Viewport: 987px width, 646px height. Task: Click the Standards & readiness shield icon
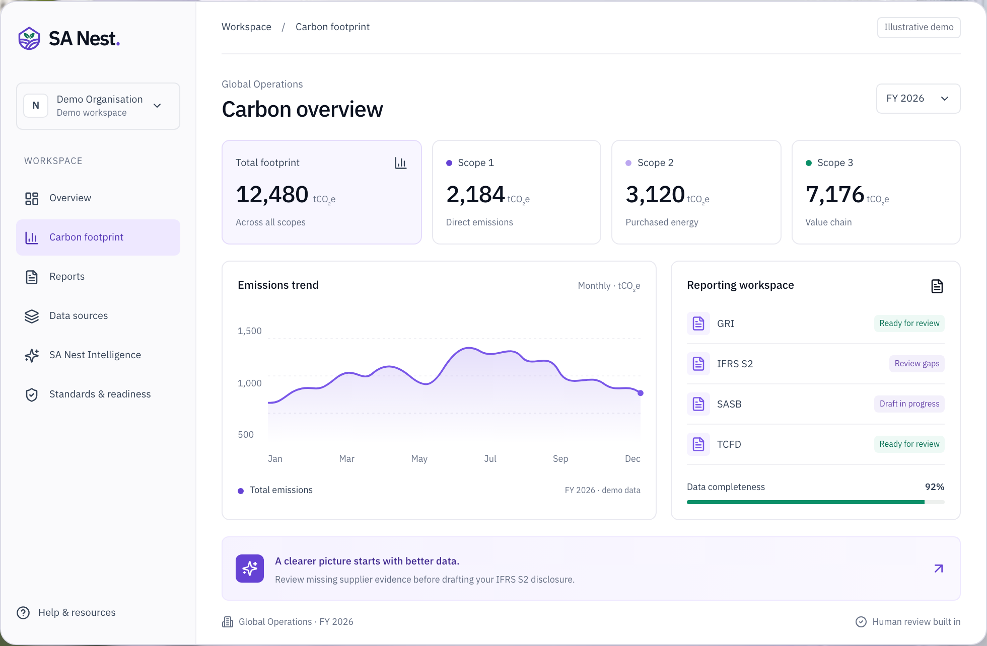point(32,394)
